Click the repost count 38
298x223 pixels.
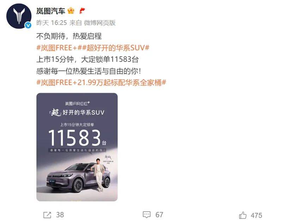point(60,215)
